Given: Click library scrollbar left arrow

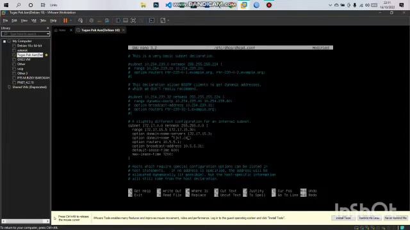Looking at the screenshot, I should (x=4, y=221).
